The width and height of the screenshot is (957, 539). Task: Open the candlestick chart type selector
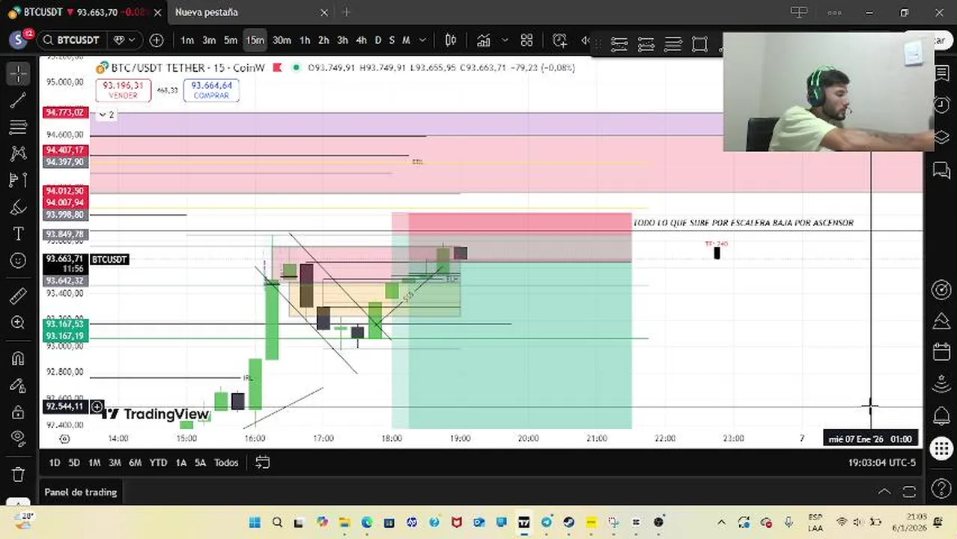click(451, 40)
